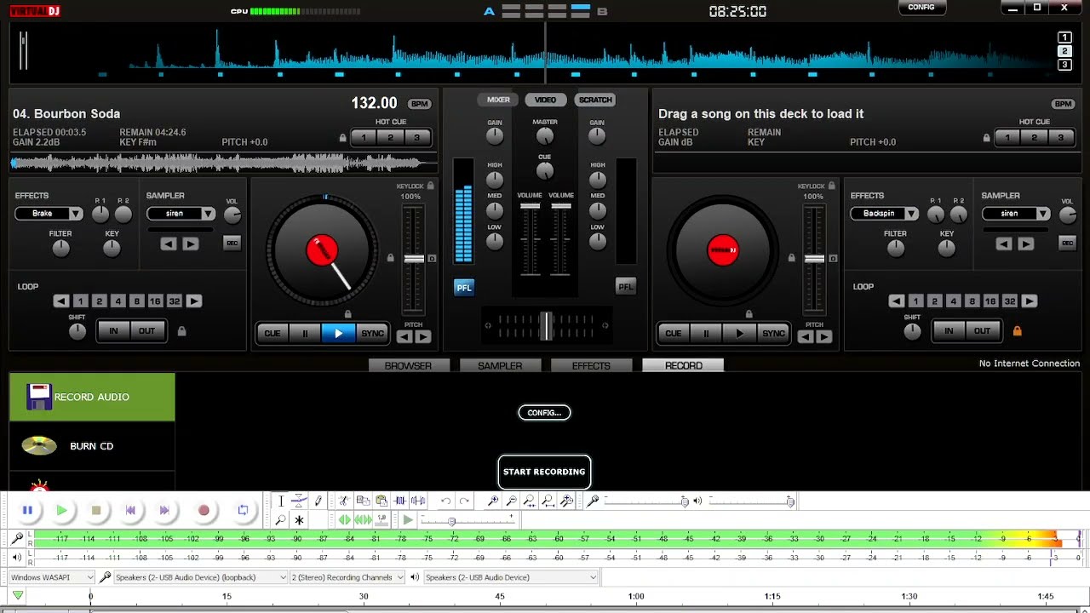Click the red Record button in Audacity
This screenshot has width=1090, height=613.
[204, 510]
